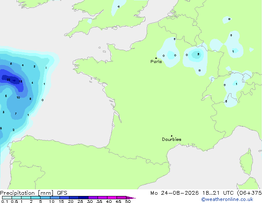
Task: Click the Dourbies location dot marker
Action: click(x=171, y=136)
